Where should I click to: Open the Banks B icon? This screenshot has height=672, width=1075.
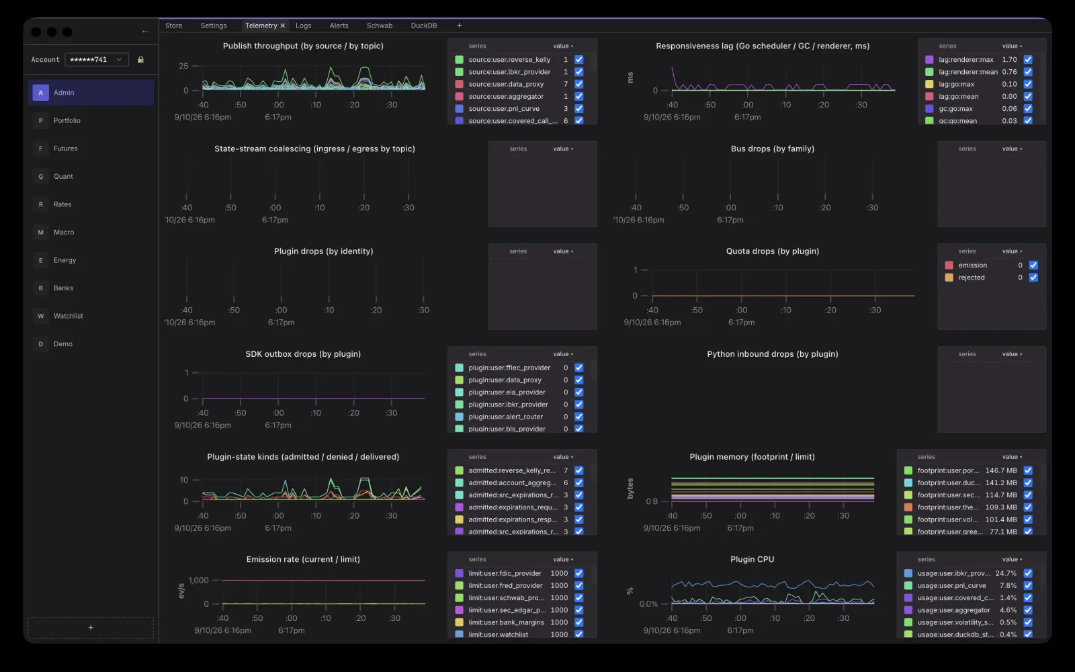[40, 288]
